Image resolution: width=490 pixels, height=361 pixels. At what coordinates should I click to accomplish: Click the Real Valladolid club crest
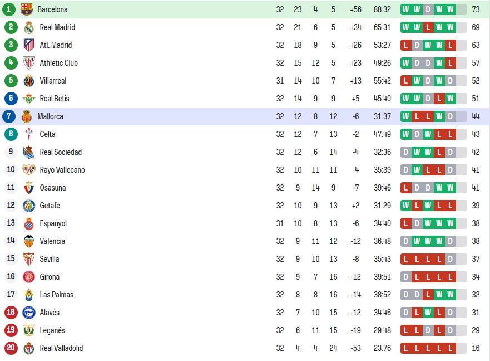click(29, 348)
